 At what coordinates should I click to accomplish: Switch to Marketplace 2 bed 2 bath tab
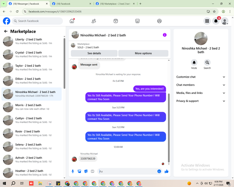(115, 4)
